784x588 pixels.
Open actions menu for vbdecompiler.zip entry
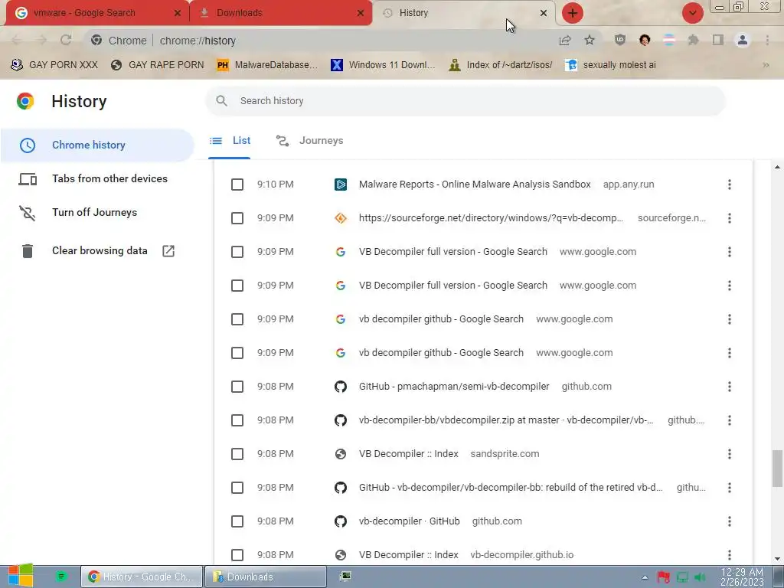(730, 420)
